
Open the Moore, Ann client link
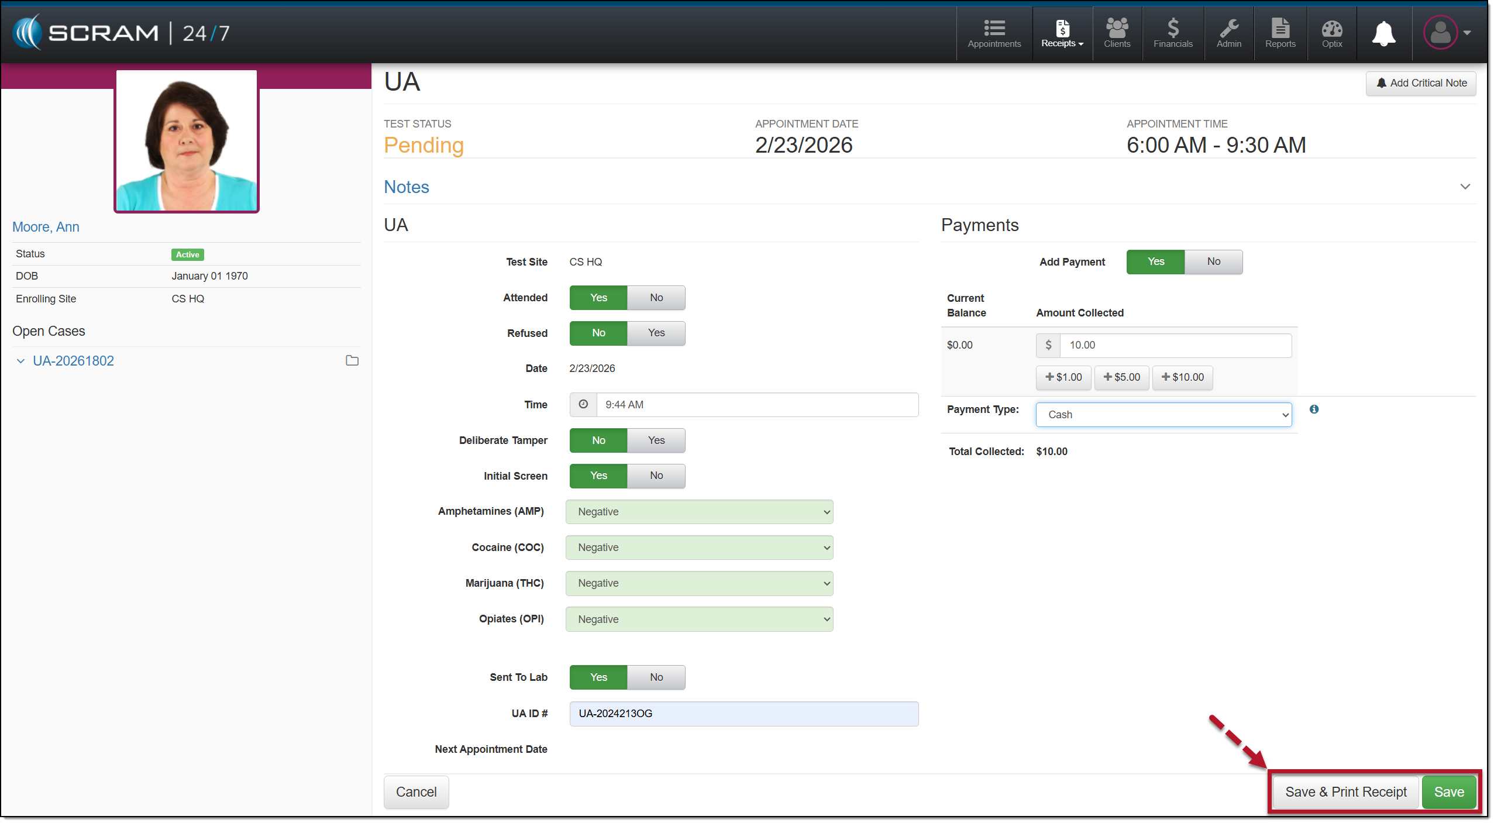[x=46, y=227]
